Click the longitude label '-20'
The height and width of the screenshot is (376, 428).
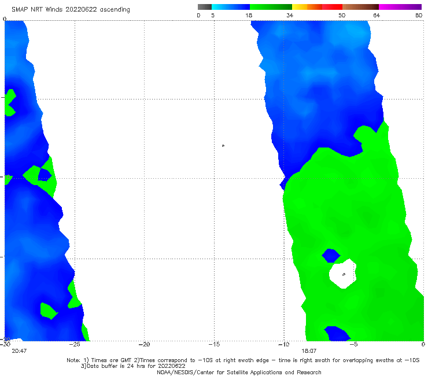pos(144,344)
